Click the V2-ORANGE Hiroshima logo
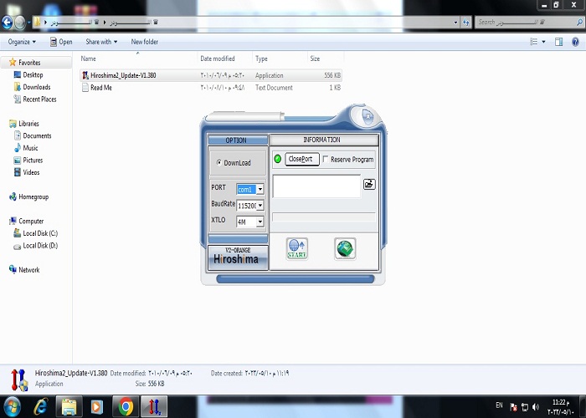Image resolution: width=586 pixels, height=418 pixels. click(x=238, y=257)
